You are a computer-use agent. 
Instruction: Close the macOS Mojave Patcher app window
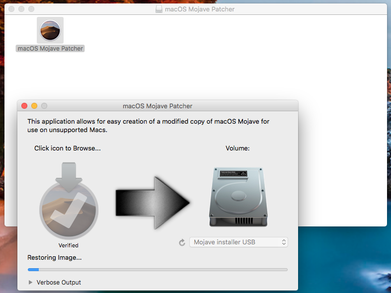24,106
